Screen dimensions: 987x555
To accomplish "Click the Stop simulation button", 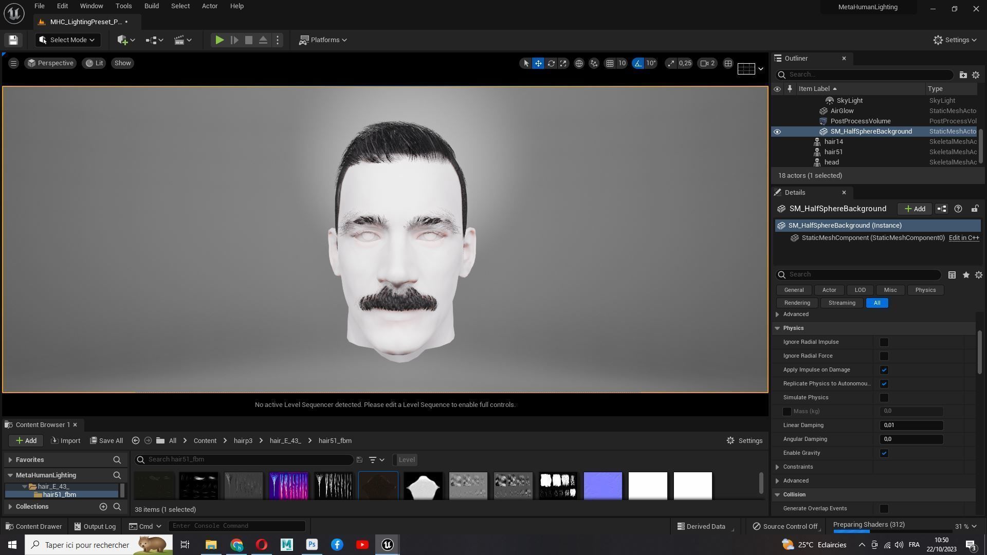I will click(249, 40).
